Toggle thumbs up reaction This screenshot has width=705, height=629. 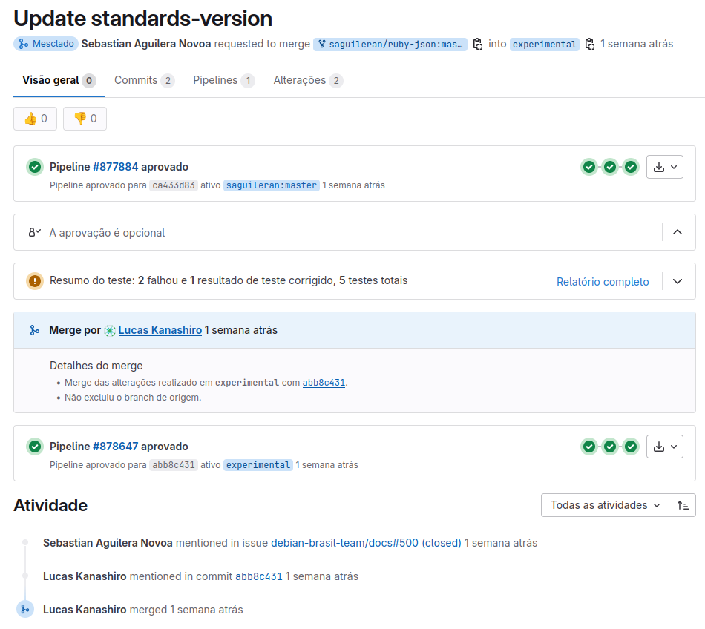tap(36, 119)
